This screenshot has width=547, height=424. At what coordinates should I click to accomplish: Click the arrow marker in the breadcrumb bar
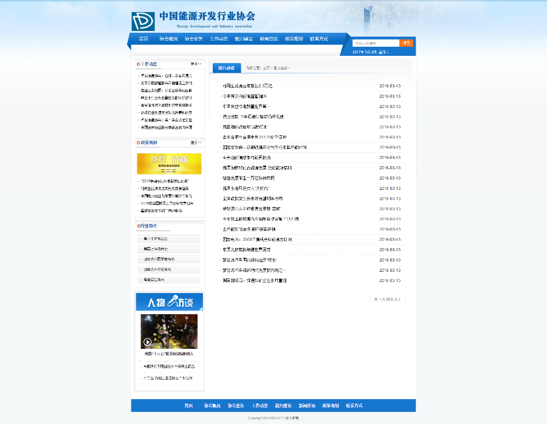coord(272,69)
